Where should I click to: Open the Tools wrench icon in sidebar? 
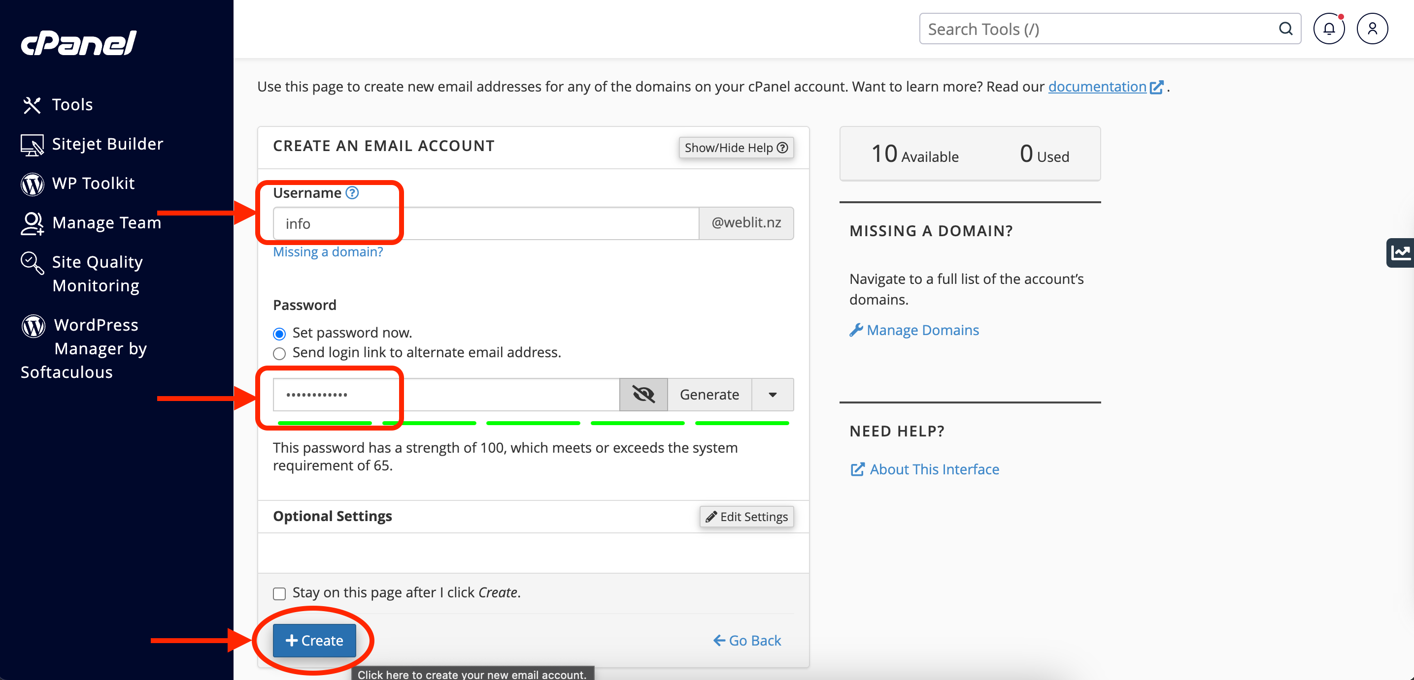(x=32, y=105)
